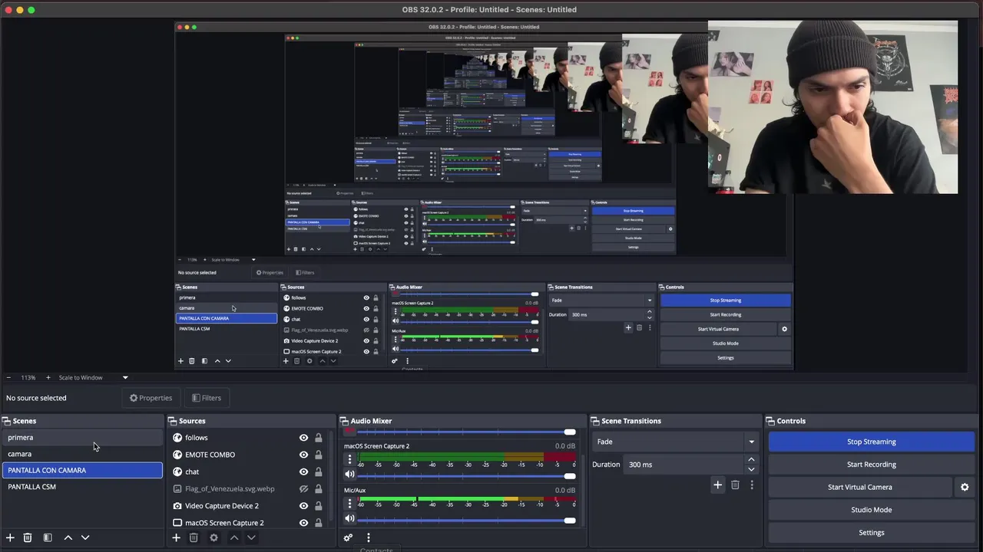
Task: Select the primera scene
Action: pyautogui.click(x=81, y=438)
